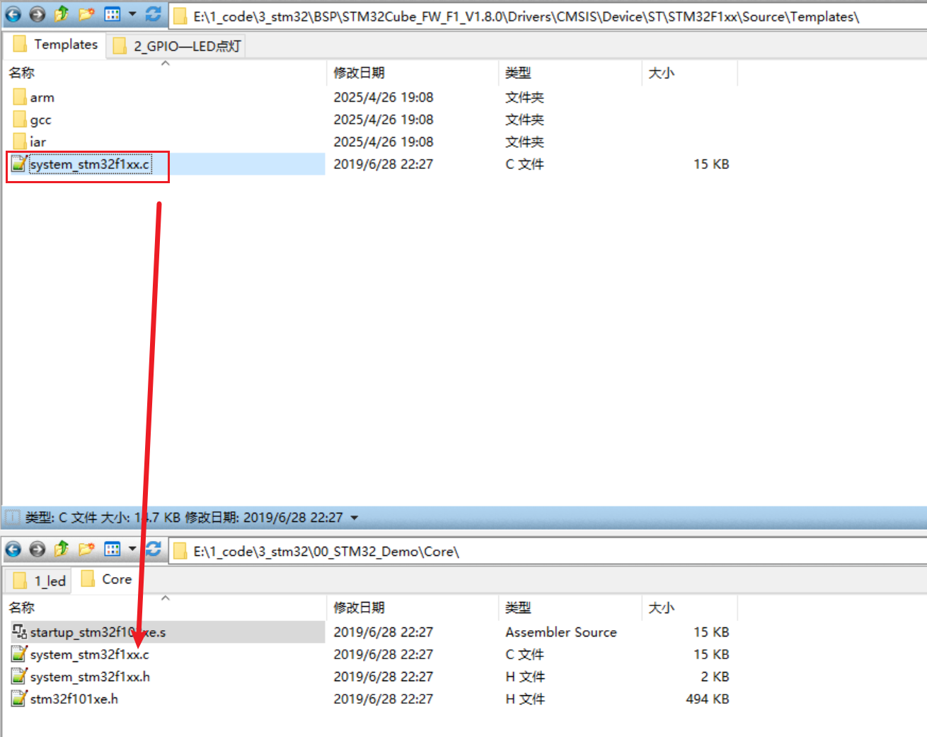Click the refresh icon in the bottom pane toolbar

click(154, 550)
